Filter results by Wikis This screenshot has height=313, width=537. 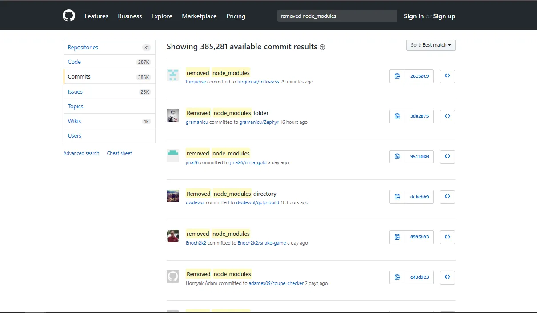point(109,121)
